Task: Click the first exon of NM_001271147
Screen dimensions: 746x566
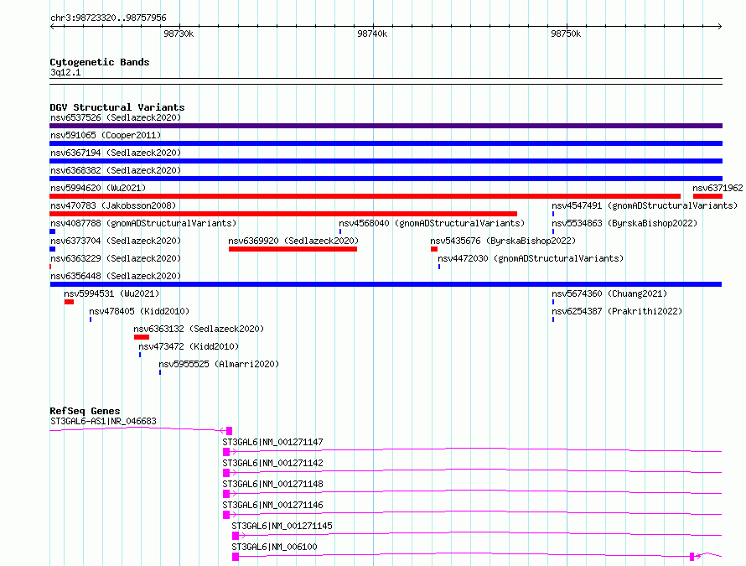Action: click(226, 452)
